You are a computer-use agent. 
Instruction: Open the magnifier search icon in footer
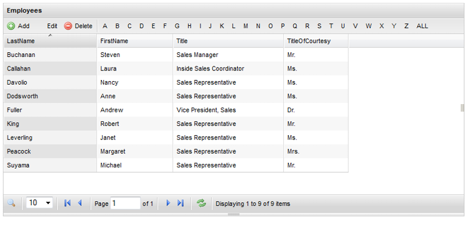tap(11, 203)
